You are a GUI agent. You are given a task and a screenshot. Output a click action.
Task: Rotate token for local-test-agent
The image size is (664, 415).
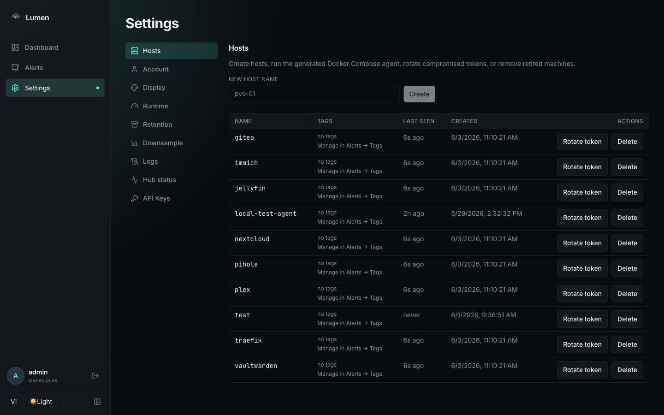pos(582,218)
